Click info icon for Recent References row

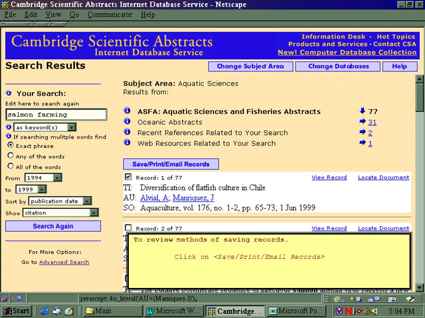pos(127,132)
